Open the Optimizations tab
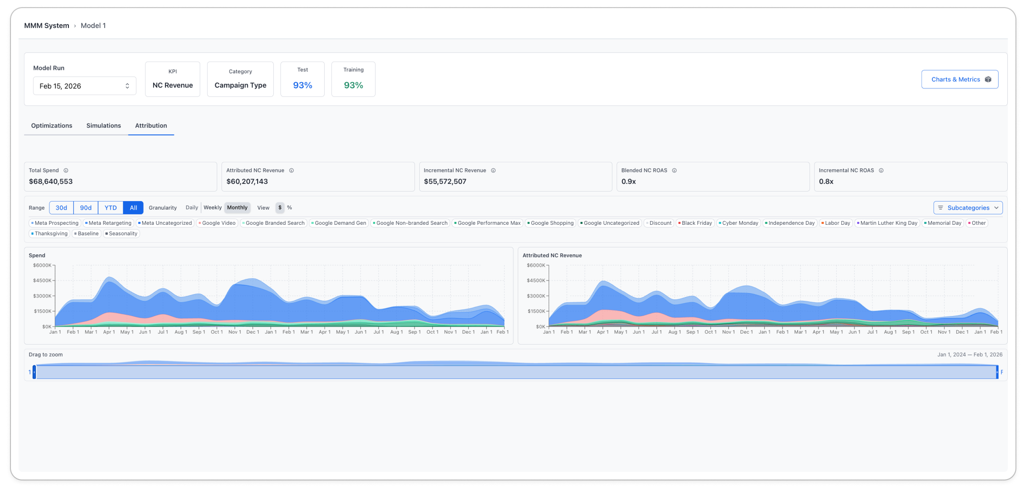The image size is (1022, 490). [52, 126]
